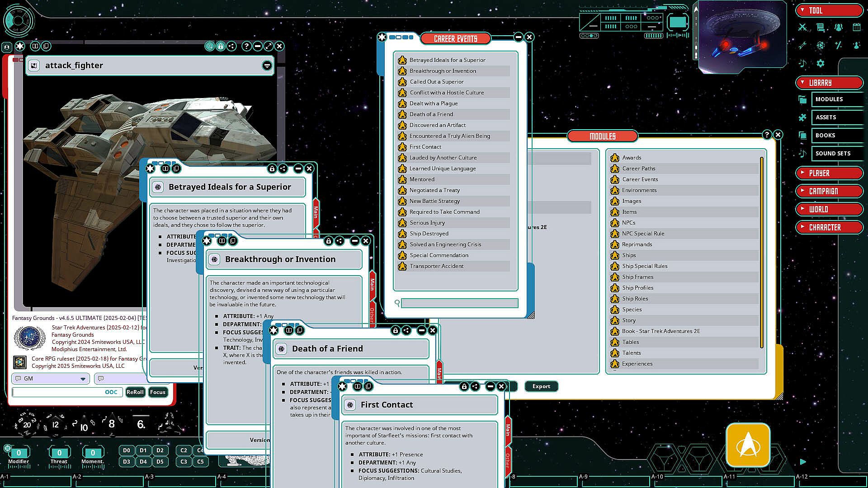Switch to Other tab in First Contact
Screen dimensions: 868x488
point(508,461)
